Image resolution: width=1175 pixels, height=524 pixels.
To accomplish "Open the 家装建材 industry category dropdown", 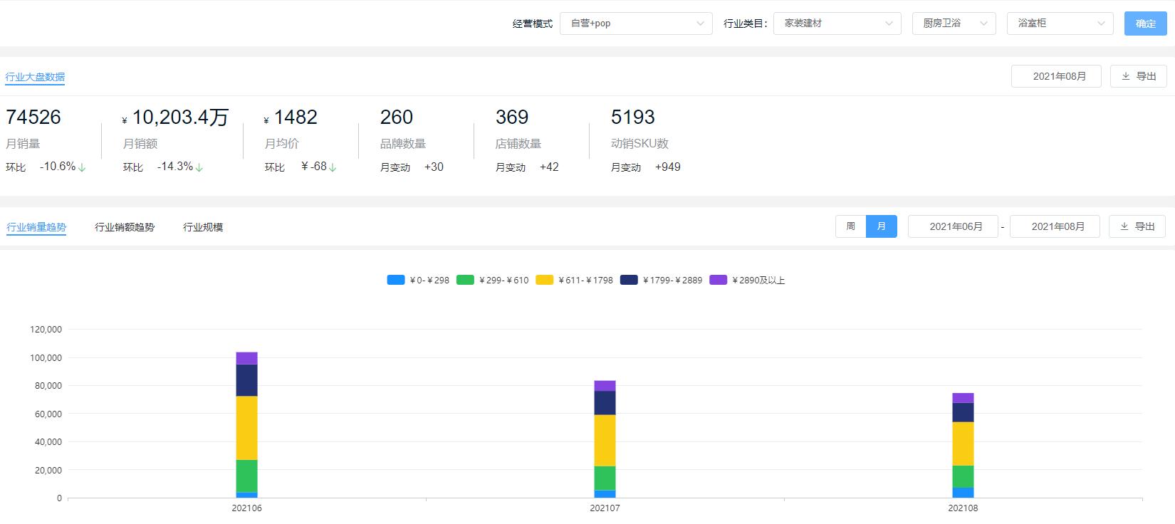I will point(837,23).
